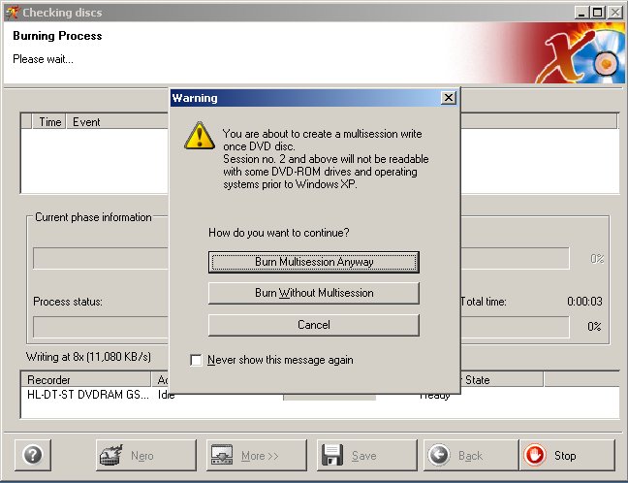
Task: Open the Checking discs title bar icon
Action: [10, 12]
